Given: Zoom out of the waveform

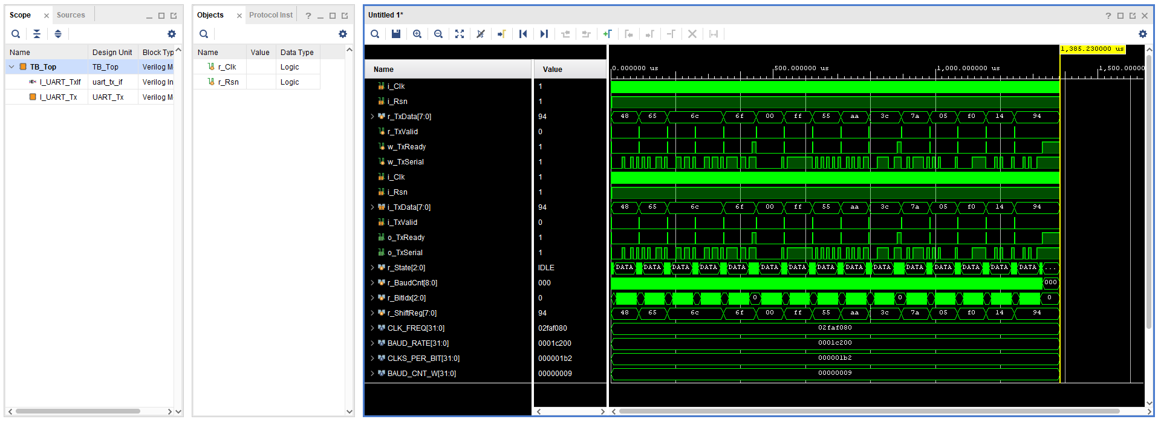Looking at the screenshot, I should pos(438,34).
